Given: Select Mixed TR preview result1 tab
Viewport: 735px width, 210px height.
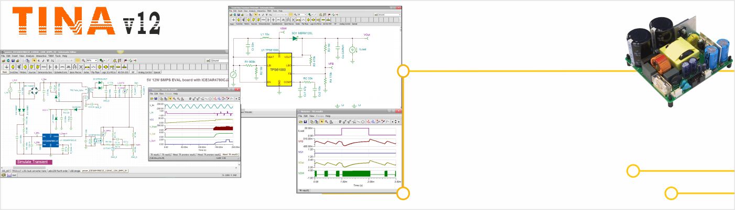Looking at the screenshot, I should [184, 155].
